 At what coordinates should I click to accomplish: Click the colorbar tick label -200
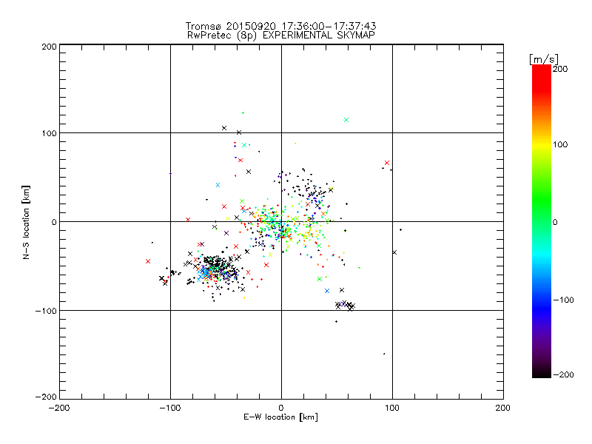click(563, 375)
